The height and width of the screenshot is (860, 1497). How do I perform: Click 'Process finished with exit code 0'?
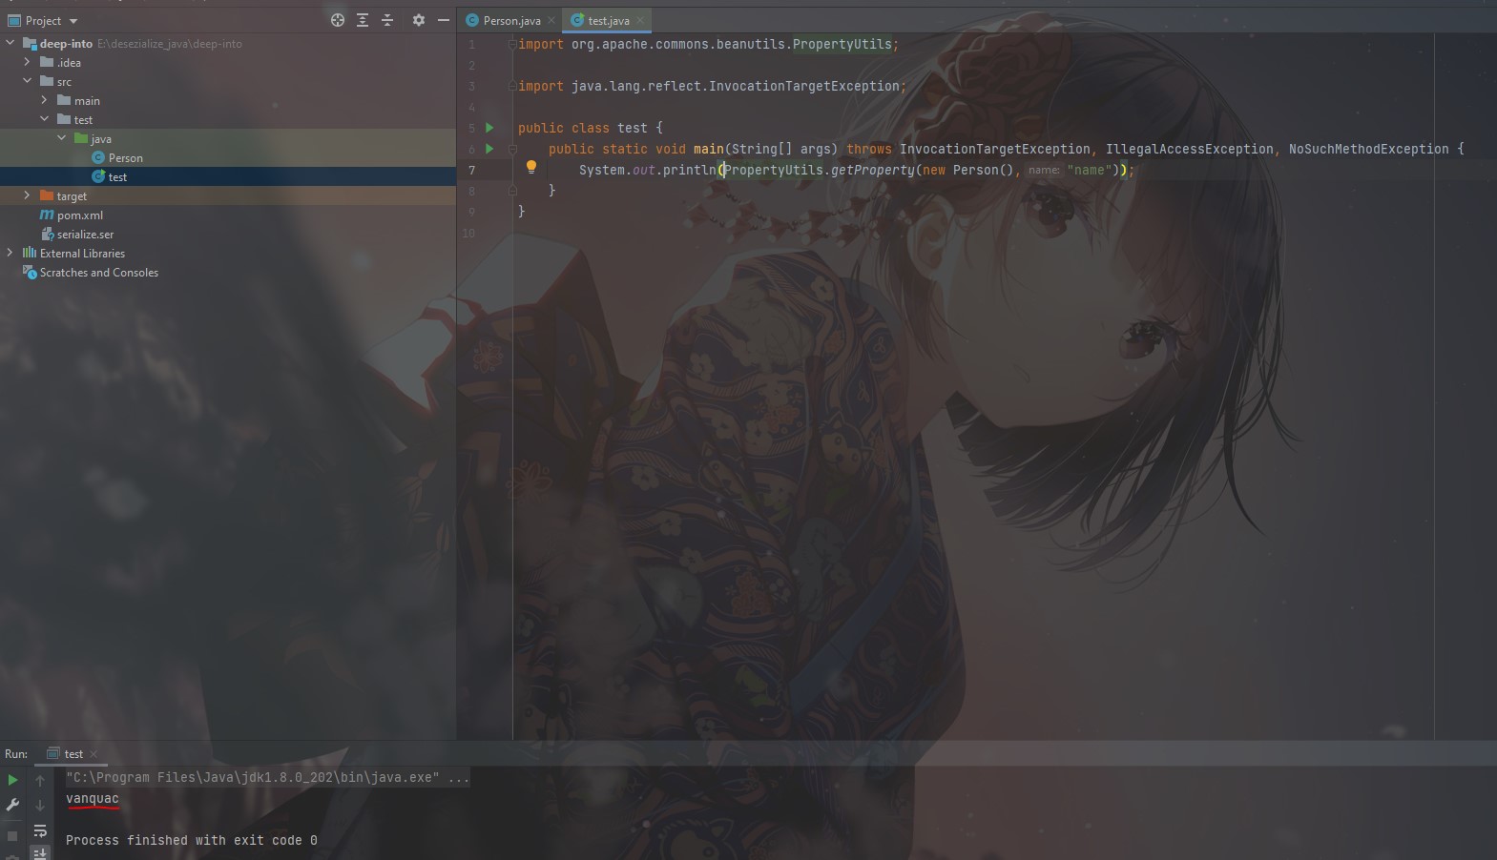(x=192, y=840)
